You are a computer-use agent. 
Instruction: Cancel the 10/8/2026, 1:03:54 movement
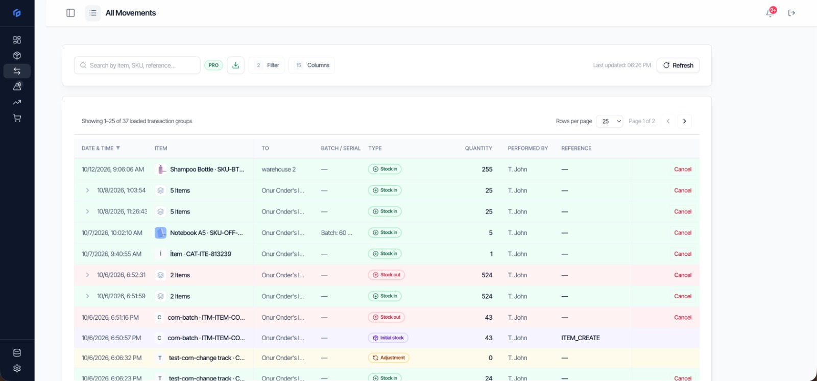tap(682, 190)
